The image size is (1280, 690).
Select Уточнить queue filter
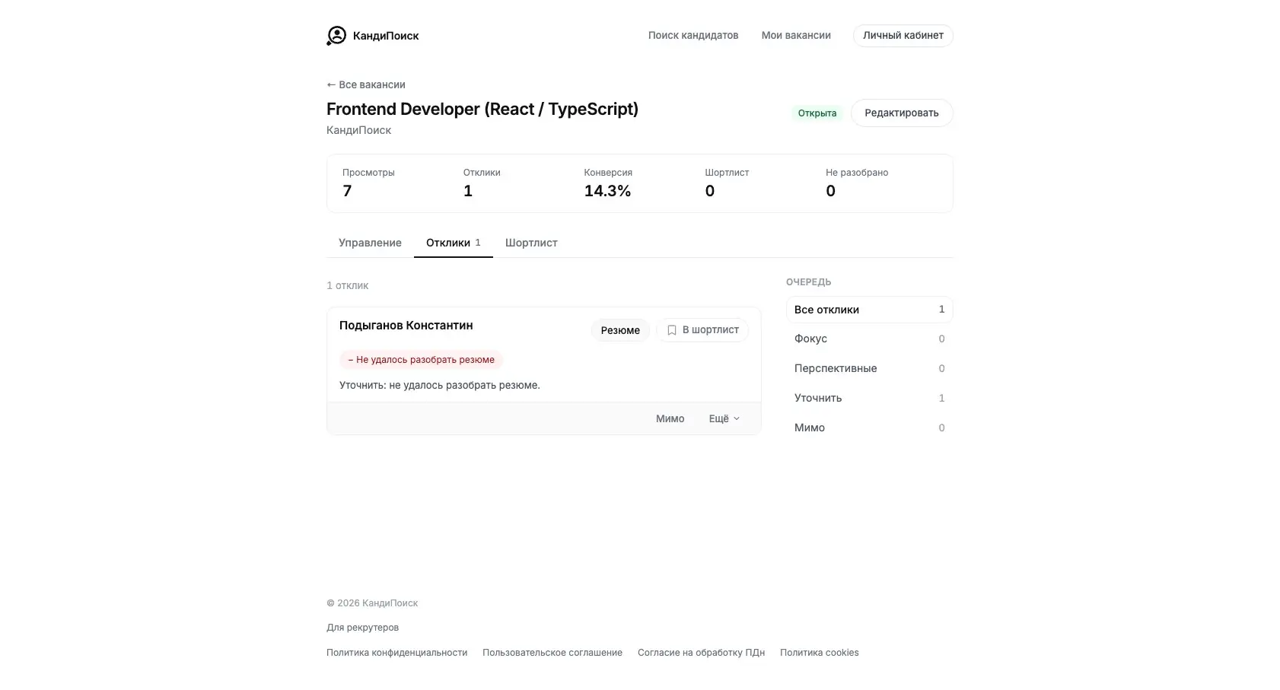(869, 398)
